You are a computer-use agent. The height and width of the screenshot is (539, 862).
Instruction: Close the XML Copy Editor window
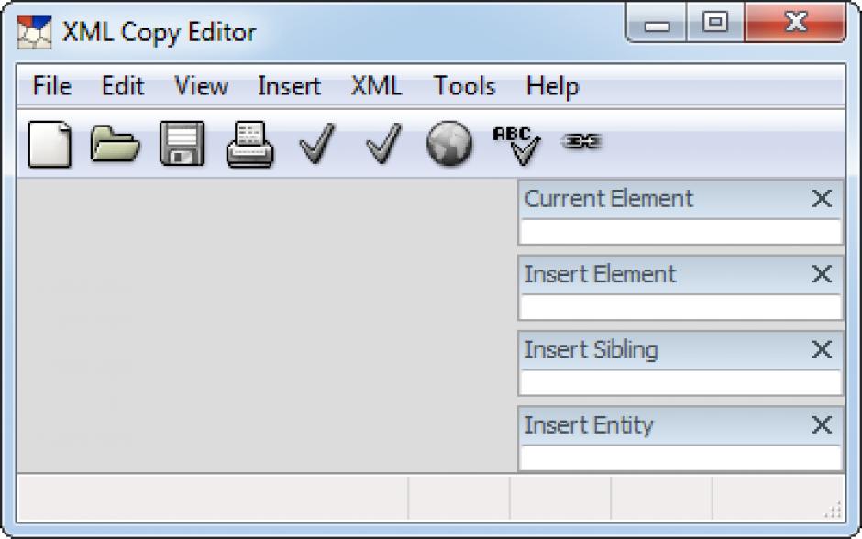(x=795, y=23)
